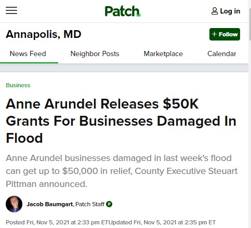The image size is (251, 228).
Task: Follow the Annapolis, MD community
Action: [x=224, y=34]
